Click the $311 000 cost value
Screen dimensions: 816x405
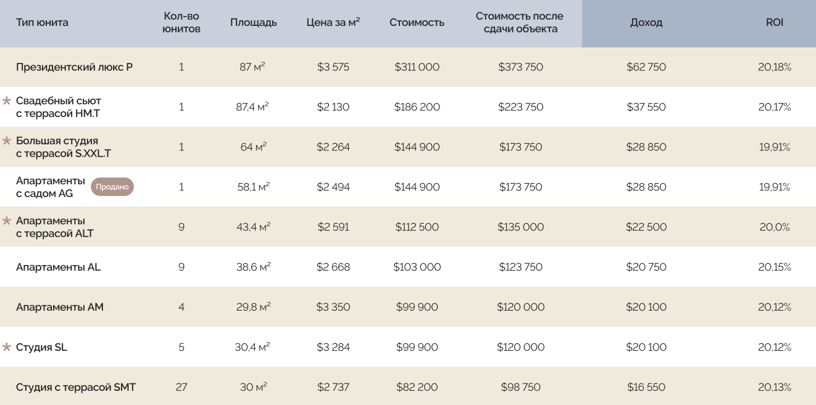(x=417, y=67)
